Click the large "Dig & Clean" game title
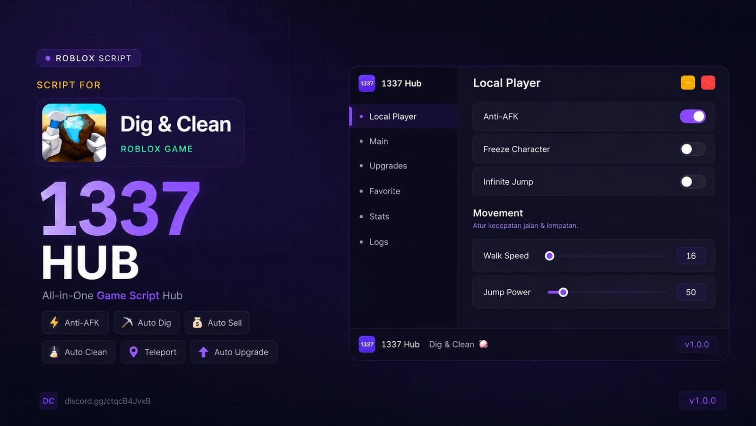 tap(176, 124)
